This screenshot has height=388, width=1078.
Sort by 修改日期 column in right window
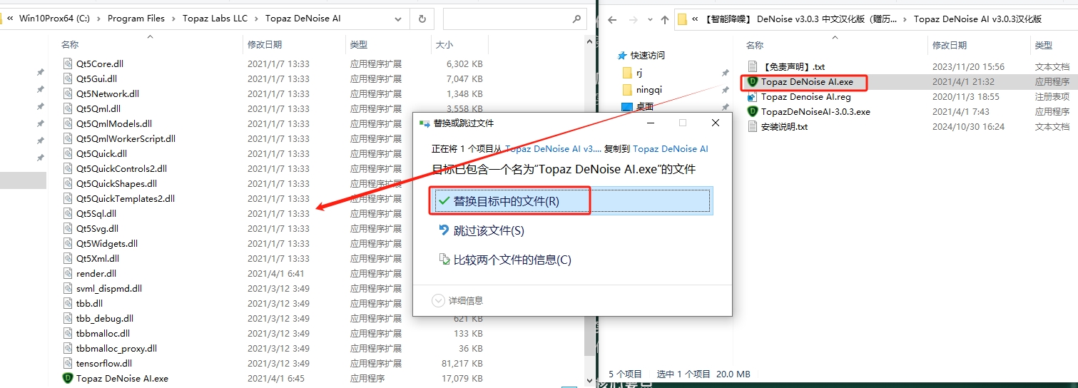point(950,45)
